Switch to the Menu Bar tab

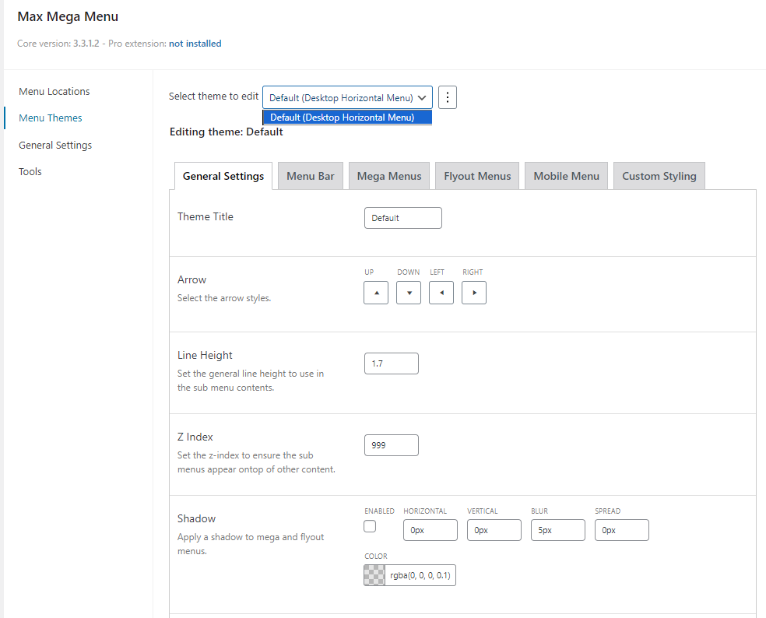(x=310, y=176)
